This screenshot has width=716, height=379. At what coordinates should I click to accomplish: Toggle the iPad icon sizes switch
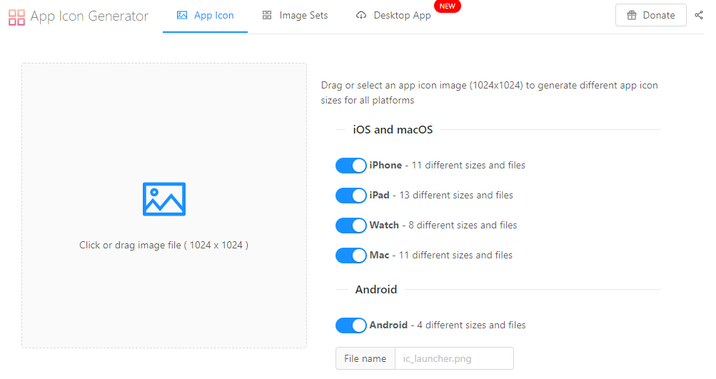click(x=351, y=196)
